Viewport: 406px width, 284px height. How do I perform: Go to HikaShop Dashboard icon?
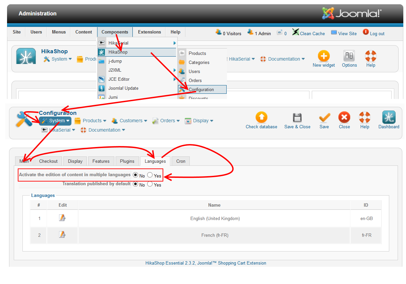click(389, 118)
